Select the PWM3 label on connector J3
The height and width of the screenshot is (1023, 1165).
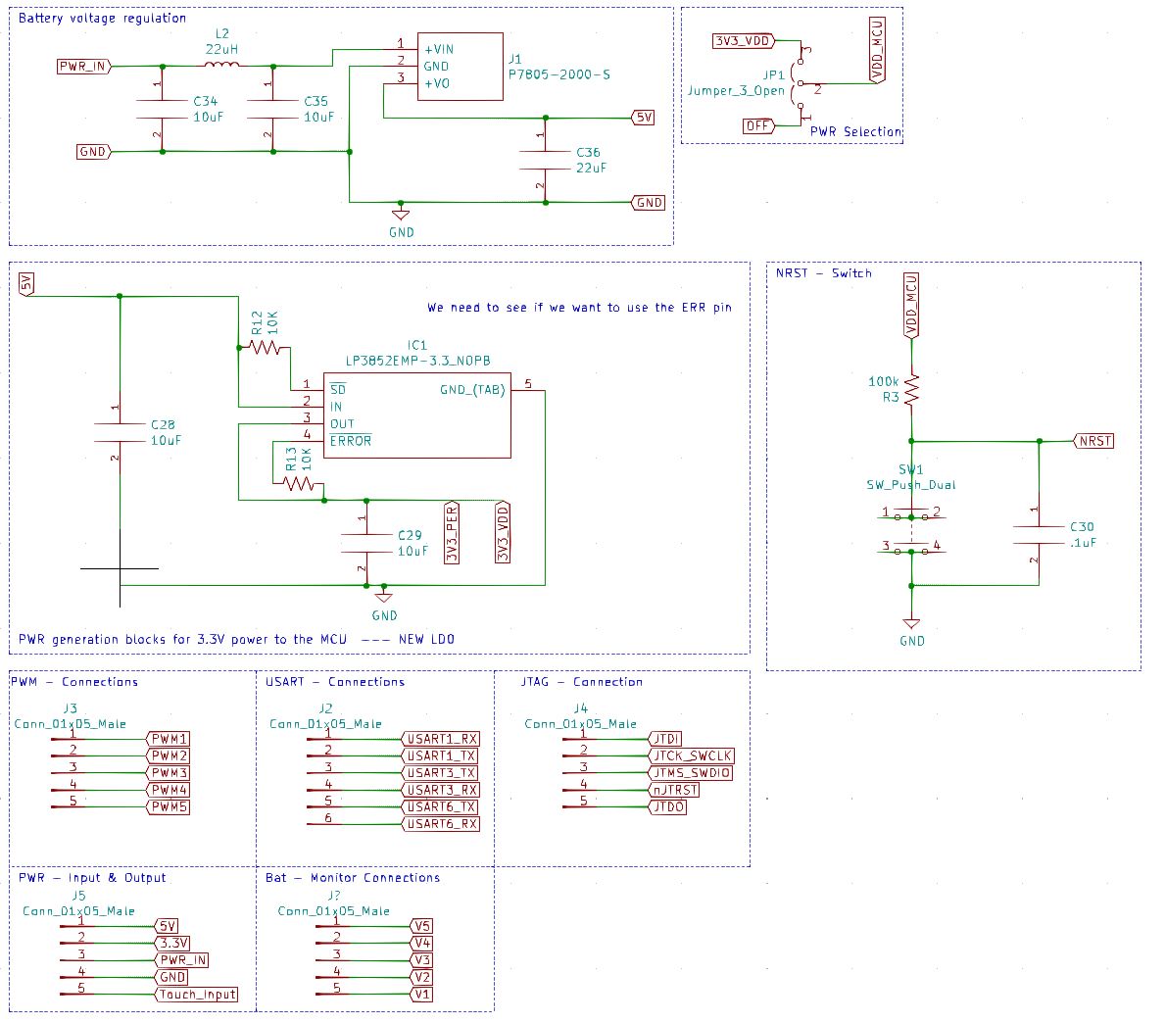[x=168, y=773]
